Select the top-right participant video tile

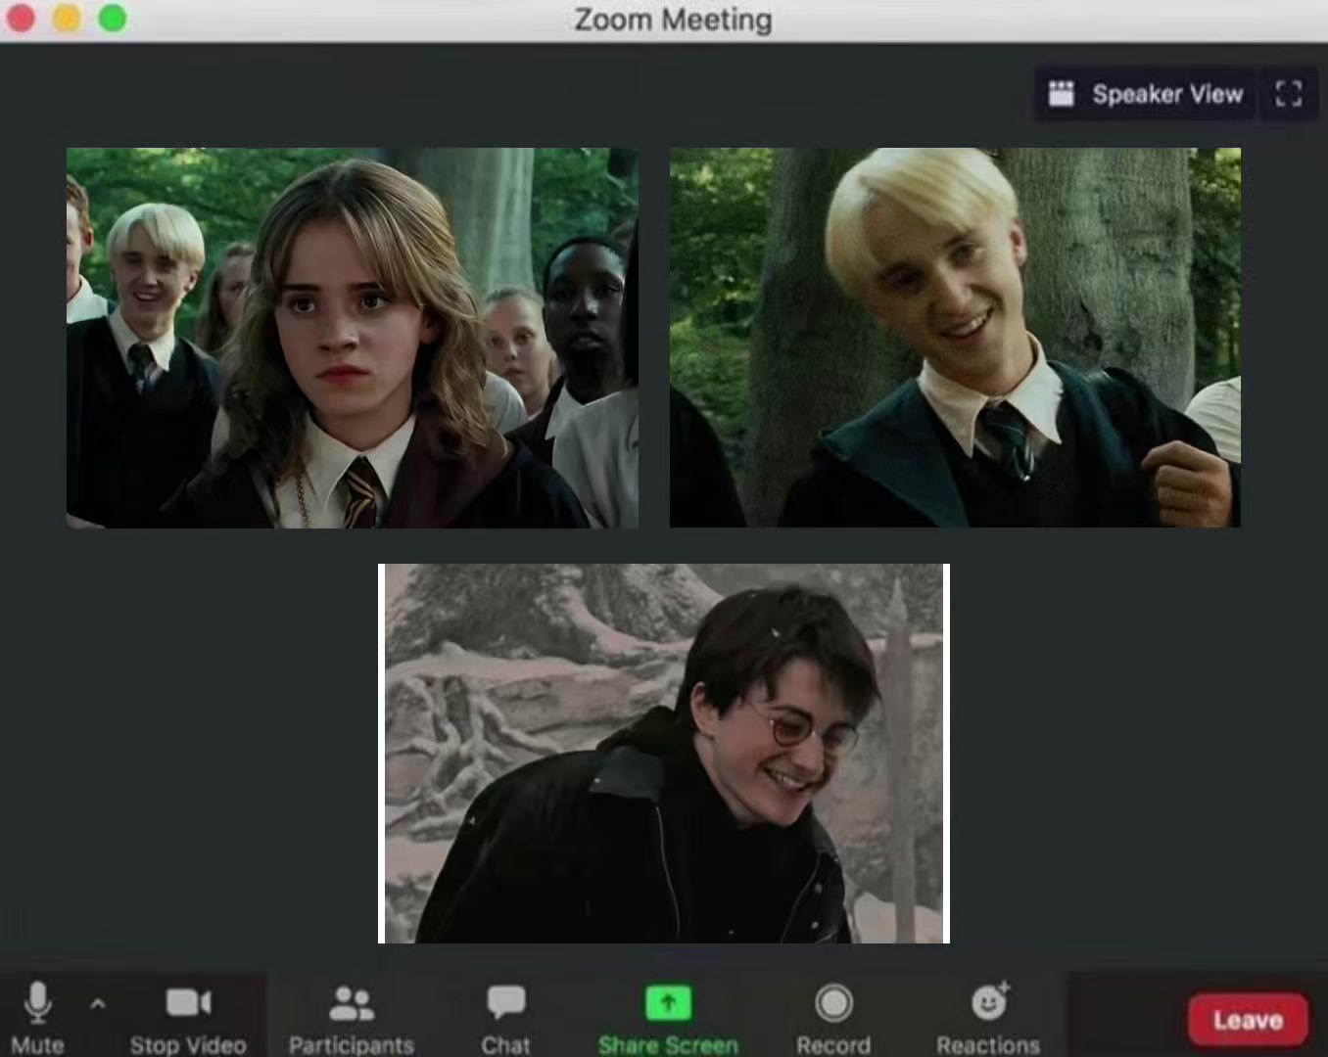point(955,338)
